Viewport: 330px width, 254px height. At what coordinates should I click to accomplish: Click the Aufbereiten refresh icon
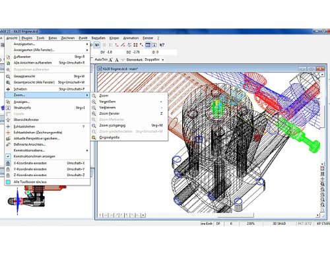pyautogui.click(x=8, y=57)
